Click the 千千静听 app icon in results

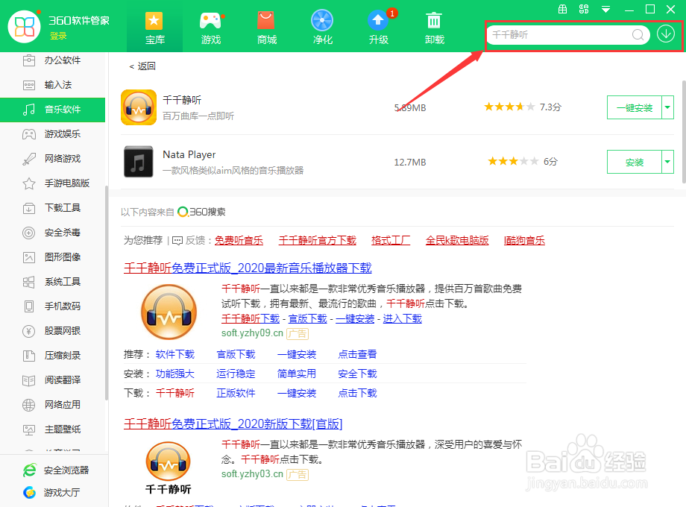(x=139, y=107)
